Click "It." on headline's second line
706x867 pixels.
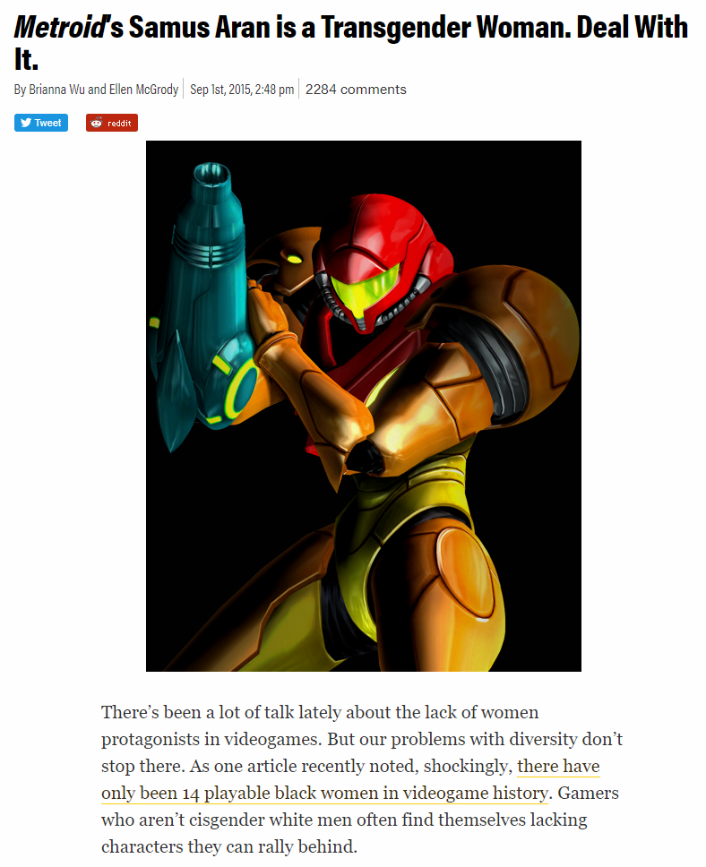(x=26, y=58)
